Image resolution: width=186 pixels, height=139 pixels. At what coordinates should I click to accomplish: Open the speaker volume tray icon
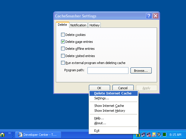click(x=159, y=134)
